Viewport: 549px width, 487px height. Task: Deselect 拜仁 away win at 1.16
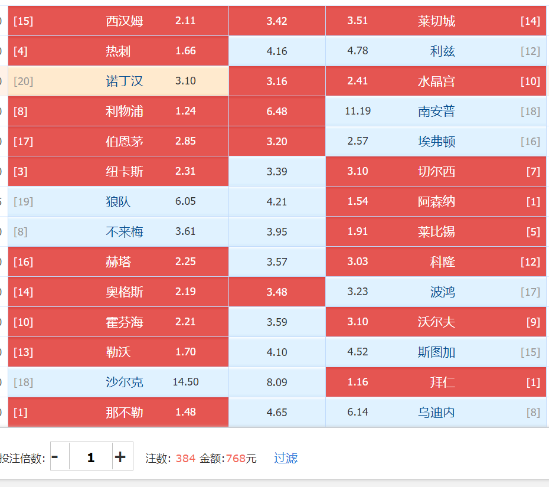point(436,383)
